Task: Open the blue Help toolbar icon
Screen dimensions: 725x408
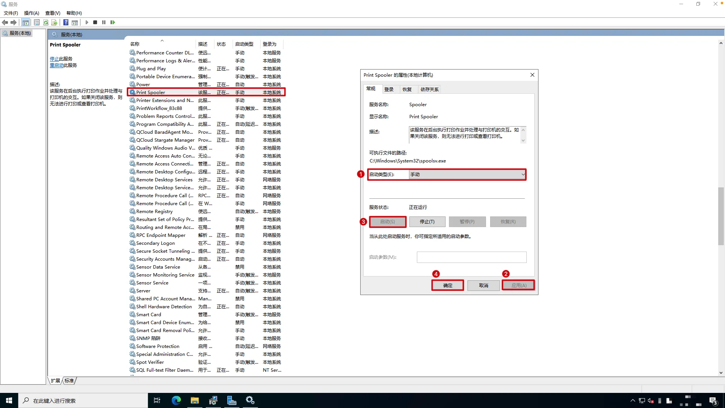Action: point(66,22)
